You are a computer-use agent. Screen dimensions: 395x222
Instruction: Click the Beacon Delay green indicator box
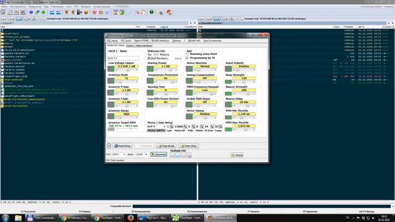228,104
